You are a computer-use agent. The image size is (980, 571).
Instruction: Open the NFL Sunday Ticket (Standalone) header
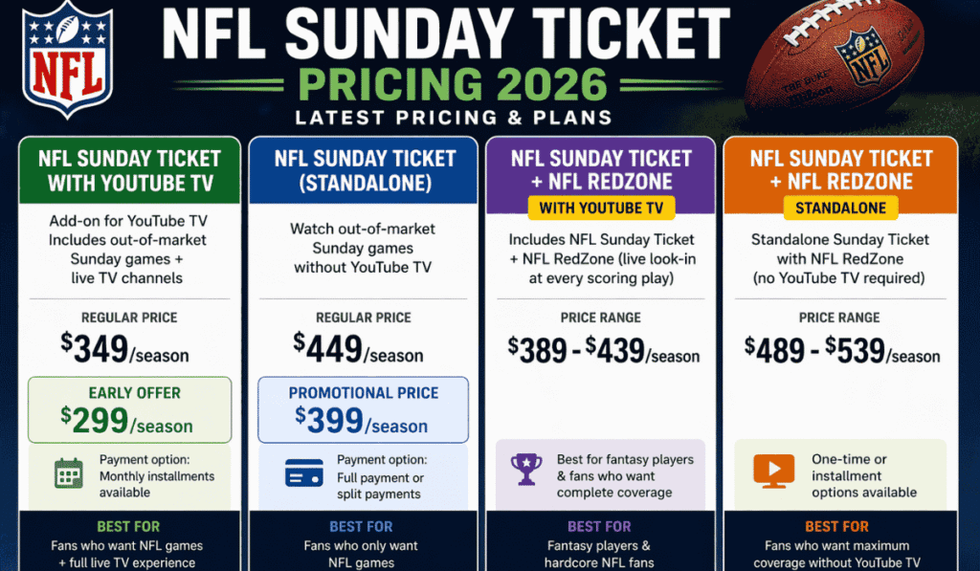[x=363, y=170]
